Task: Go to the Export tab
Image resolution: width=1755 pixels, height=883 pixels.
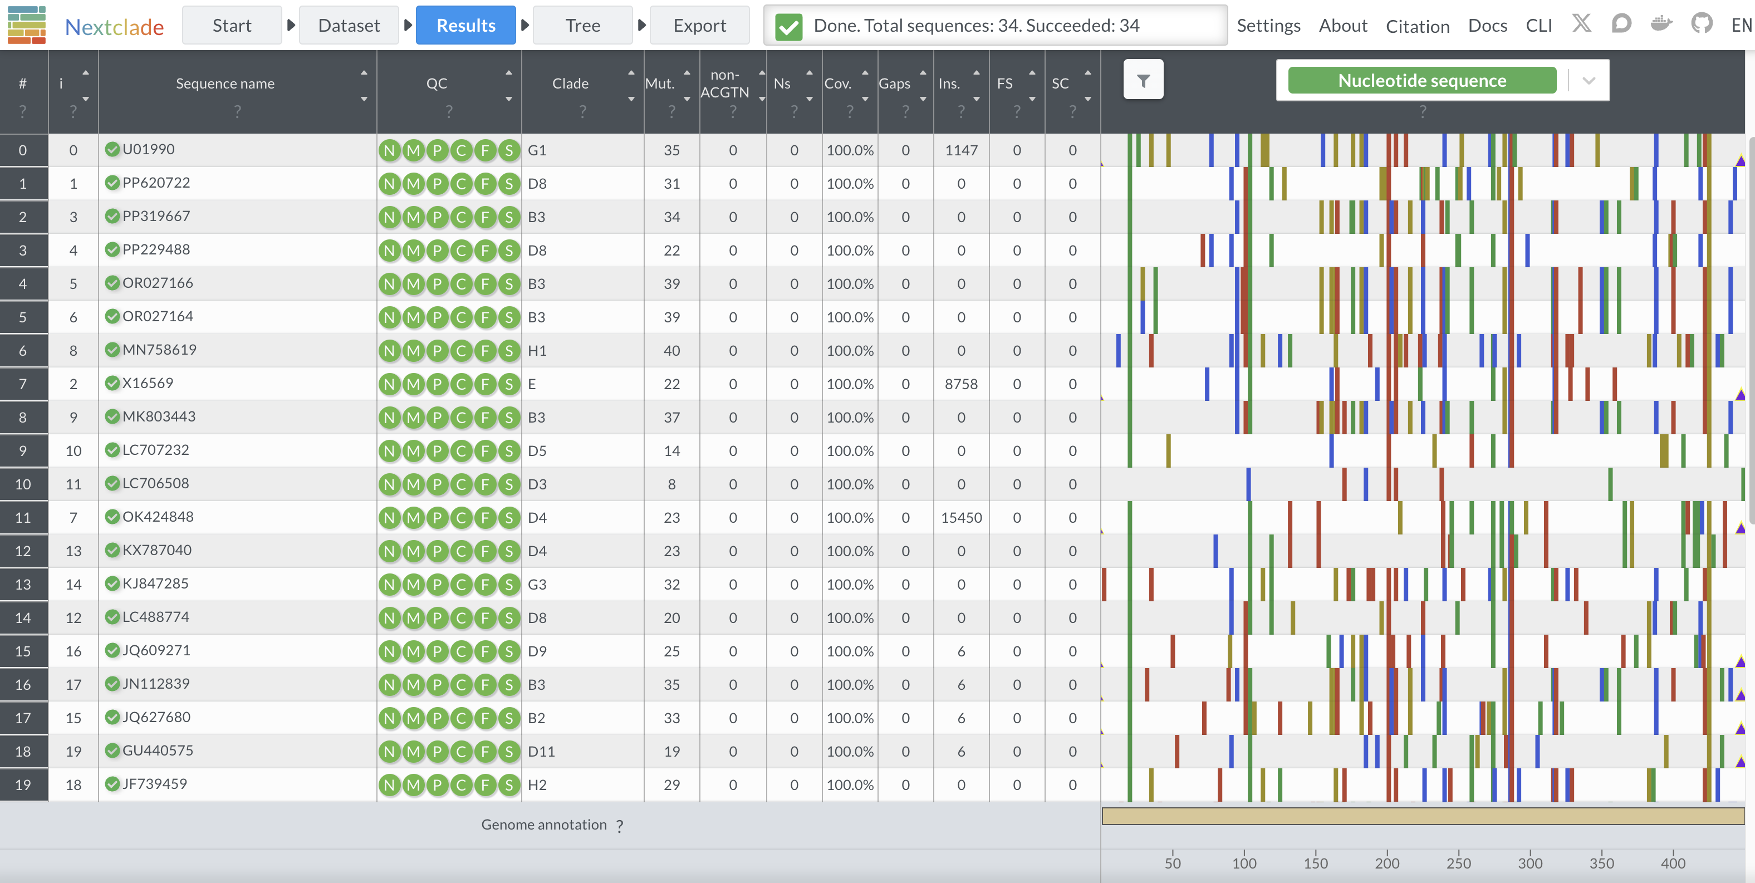Action: [699, 25]
